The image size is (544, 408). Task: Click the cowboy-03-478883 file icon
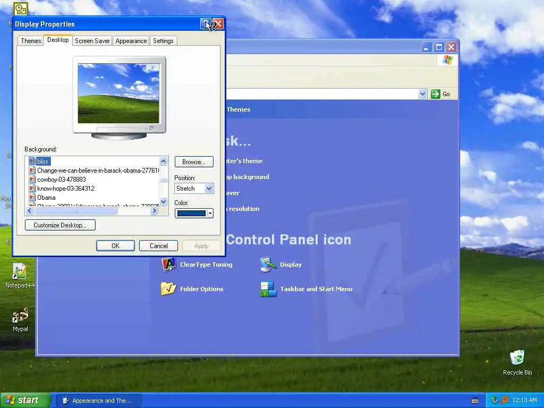[x=32, y=179]
